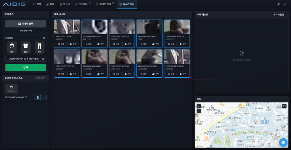View details for the 15:30:01 candidate
The height and width of the screenshot is (150, 291).
(116, 74)
